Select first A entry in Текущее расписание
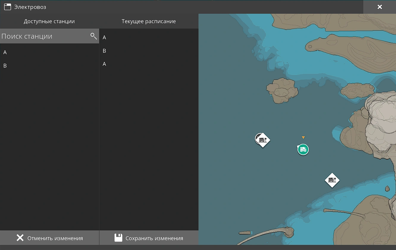 [104, 37]
